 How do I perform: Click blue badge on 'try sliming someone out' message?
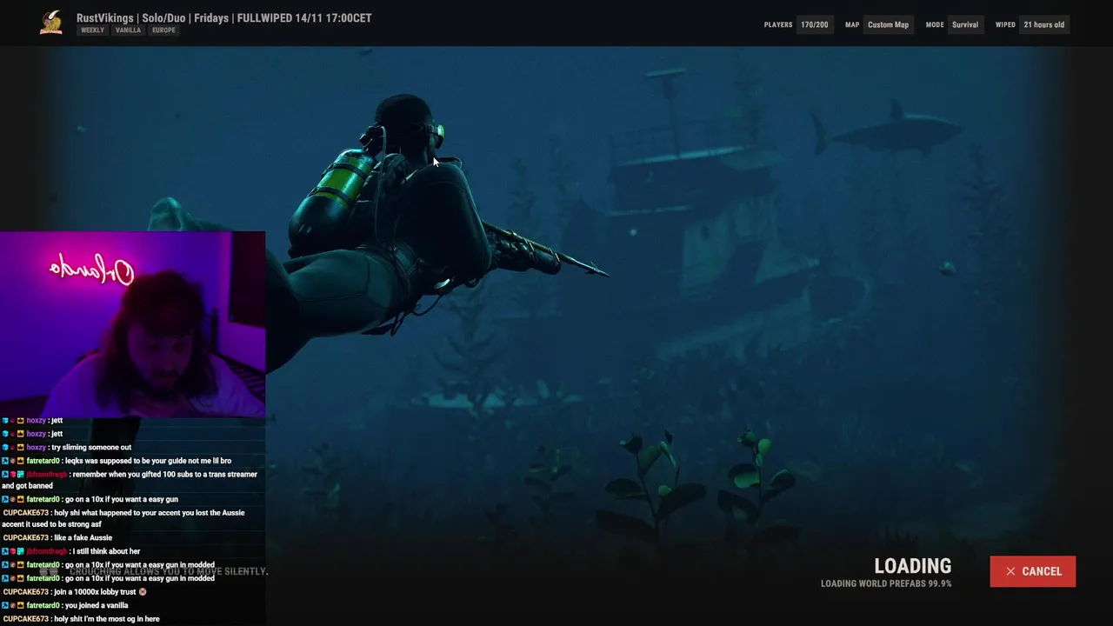(5, 448)
